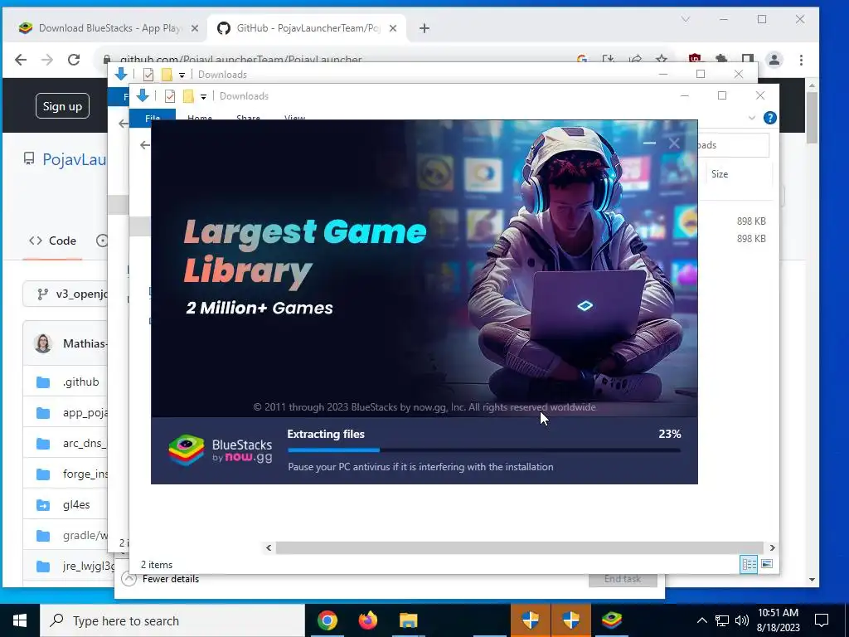
Task: Click the End task button
Action: click(x=623, y=579)
